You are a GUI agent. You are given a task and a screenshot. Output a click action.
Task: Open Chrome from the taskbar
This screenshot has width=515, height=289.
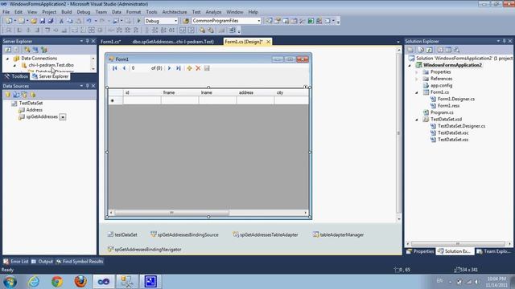(57, 282)
